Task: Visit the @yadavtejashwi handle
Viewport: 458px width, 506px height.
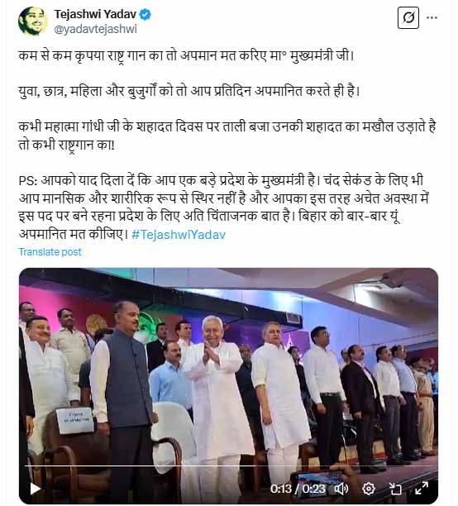Action: [96, 29]
